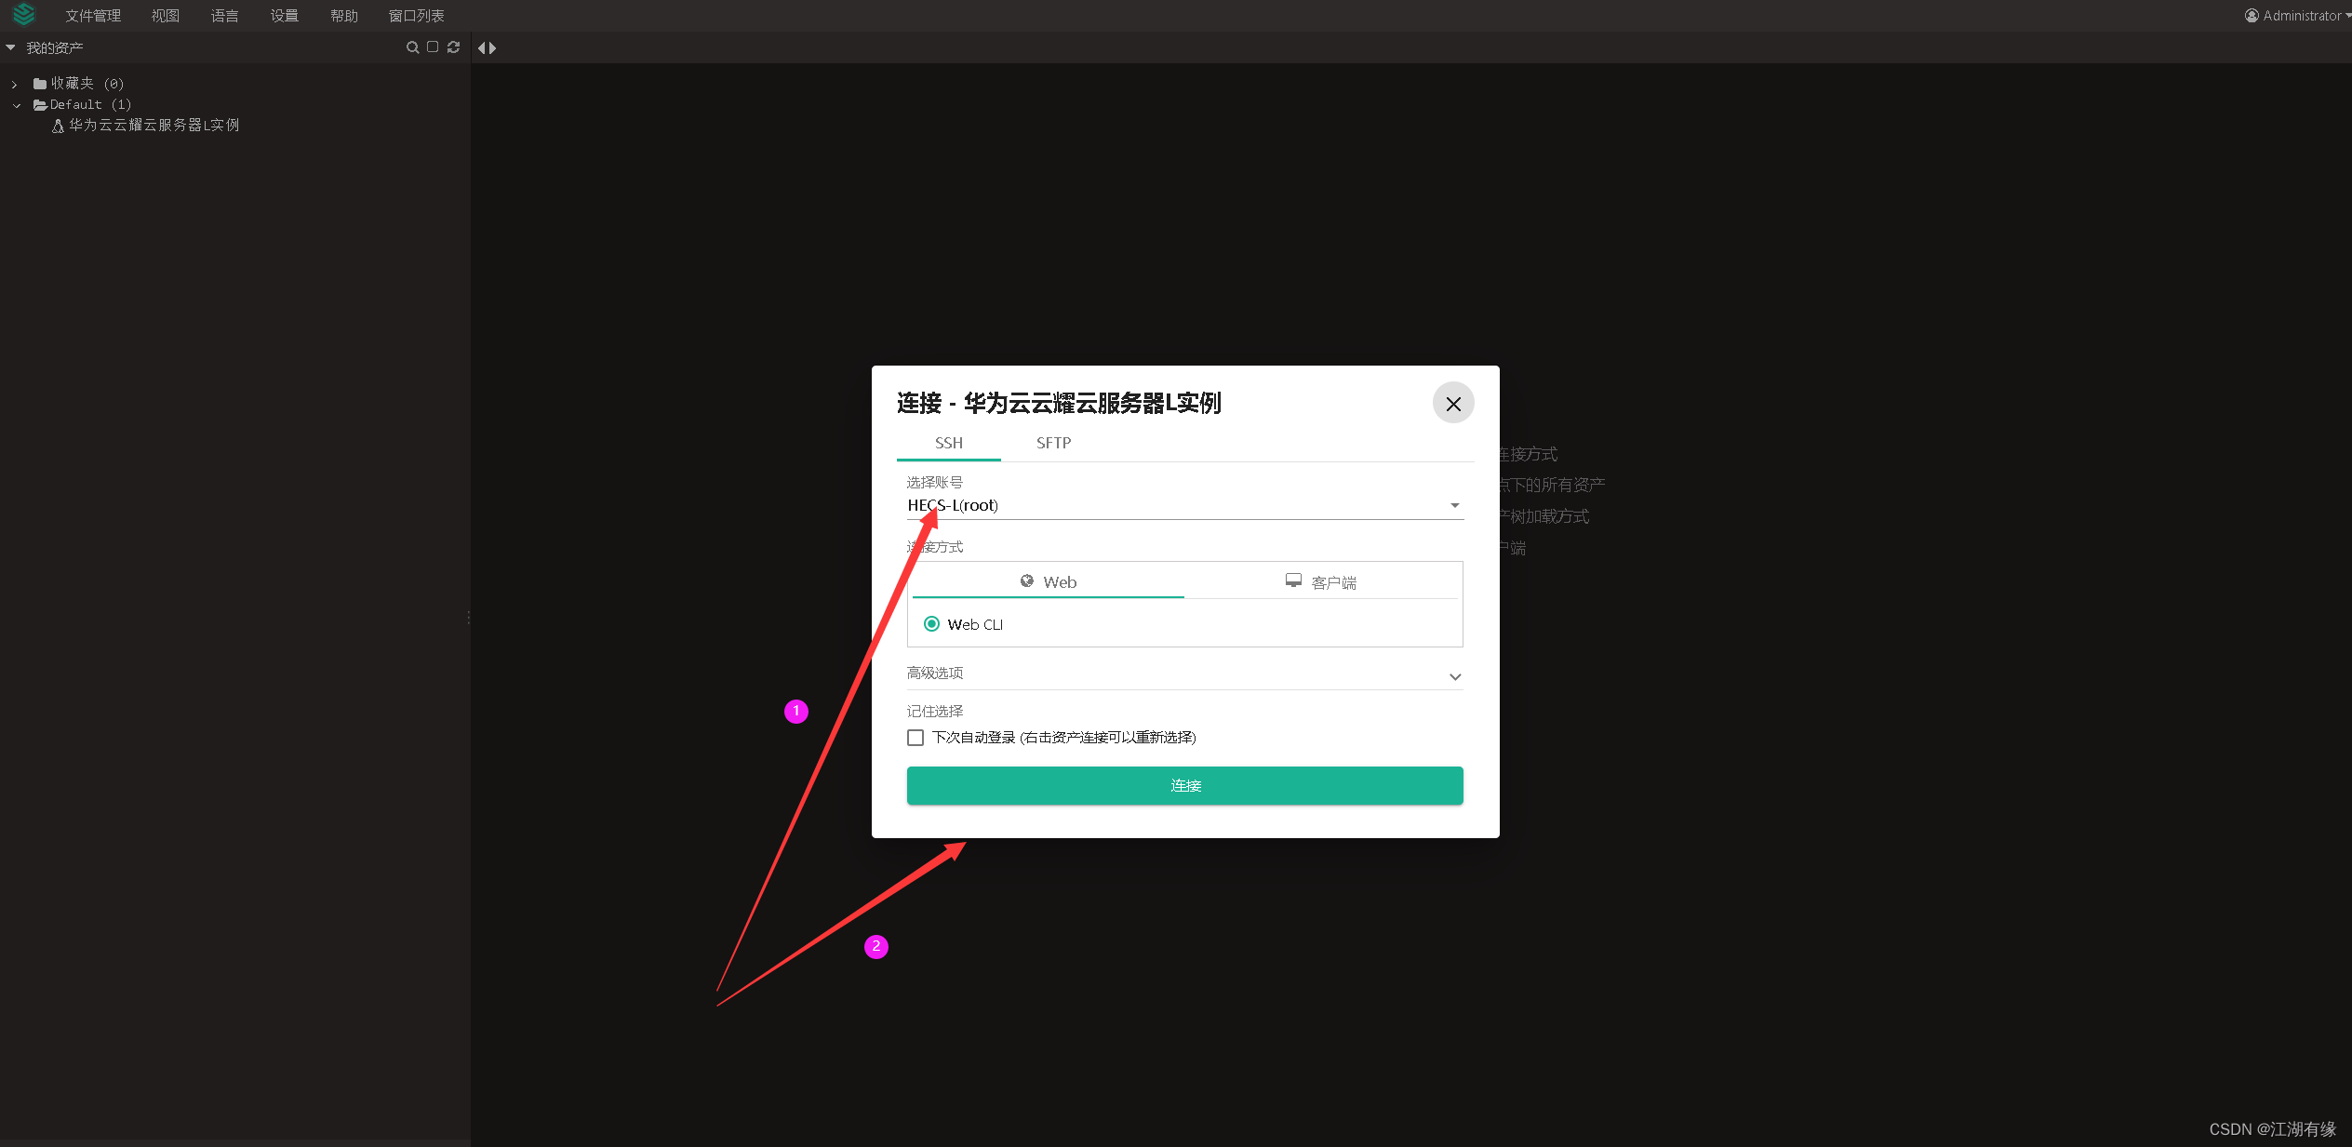This screenshot has width=2352, height=1147.
Task: Expand the 高级选项 section
Action: (x=1184, y=674)
